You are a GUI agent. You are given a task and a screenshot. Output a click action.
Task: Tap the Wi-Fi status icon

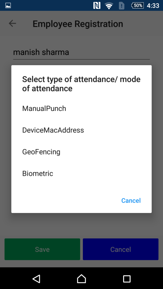(109, 6)
